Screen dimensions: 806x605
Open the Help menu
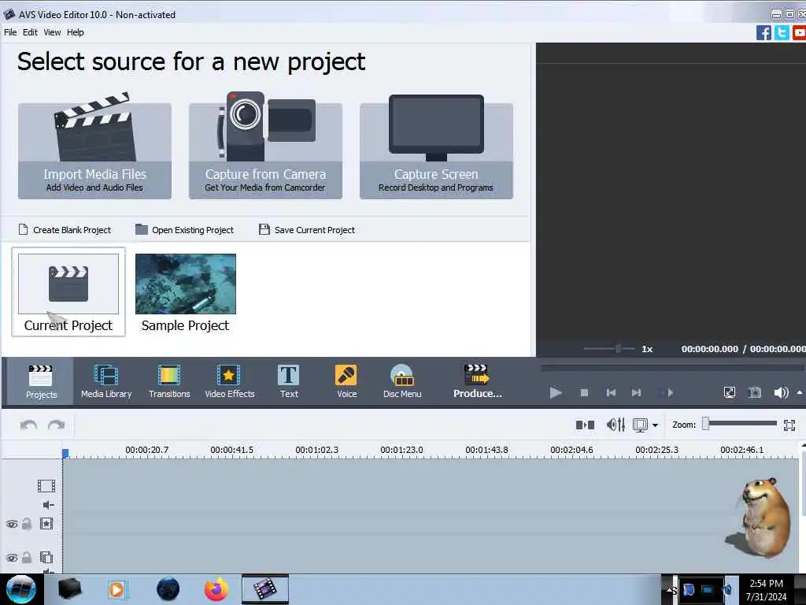(x=75, y=32)
